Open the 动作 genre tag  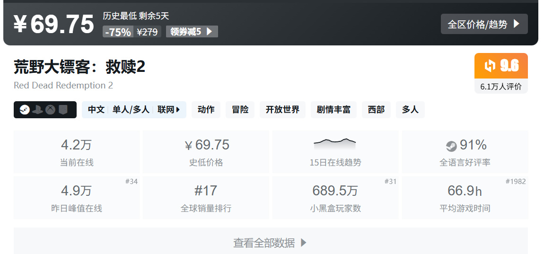point(206,110)
